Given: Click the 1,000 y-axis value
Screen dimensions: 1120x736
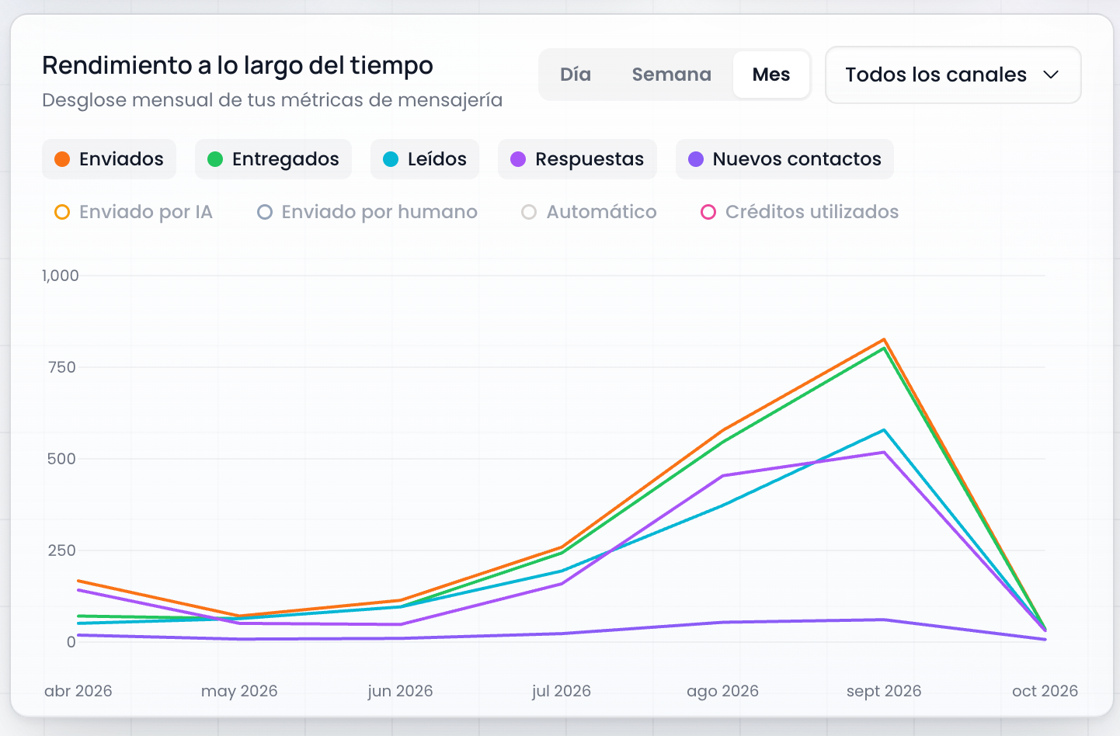Looking at the screenshot, I should coord(61,276).
